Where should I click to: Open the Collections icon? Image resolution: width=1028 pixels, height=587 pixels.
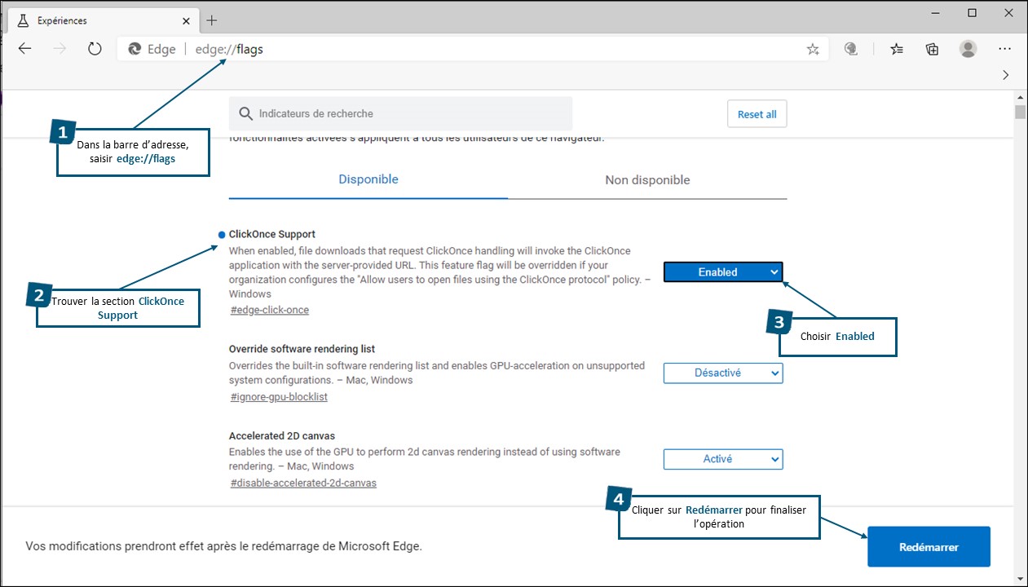click(933, 49)
